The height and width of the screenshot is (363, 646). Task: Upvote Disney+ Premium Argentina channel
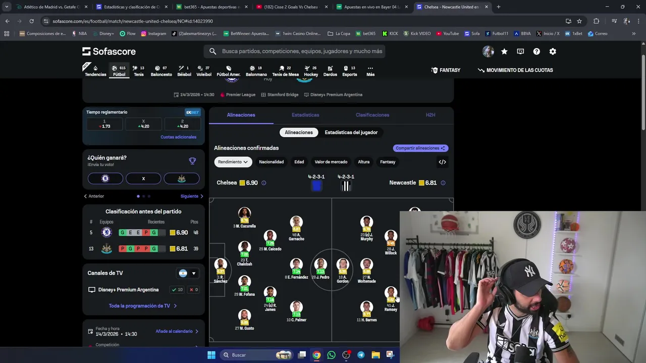click(x=177, y=290)
